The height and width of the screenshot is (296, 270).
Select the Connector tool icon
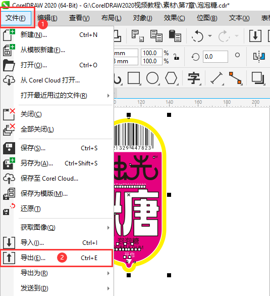point(235,78)
